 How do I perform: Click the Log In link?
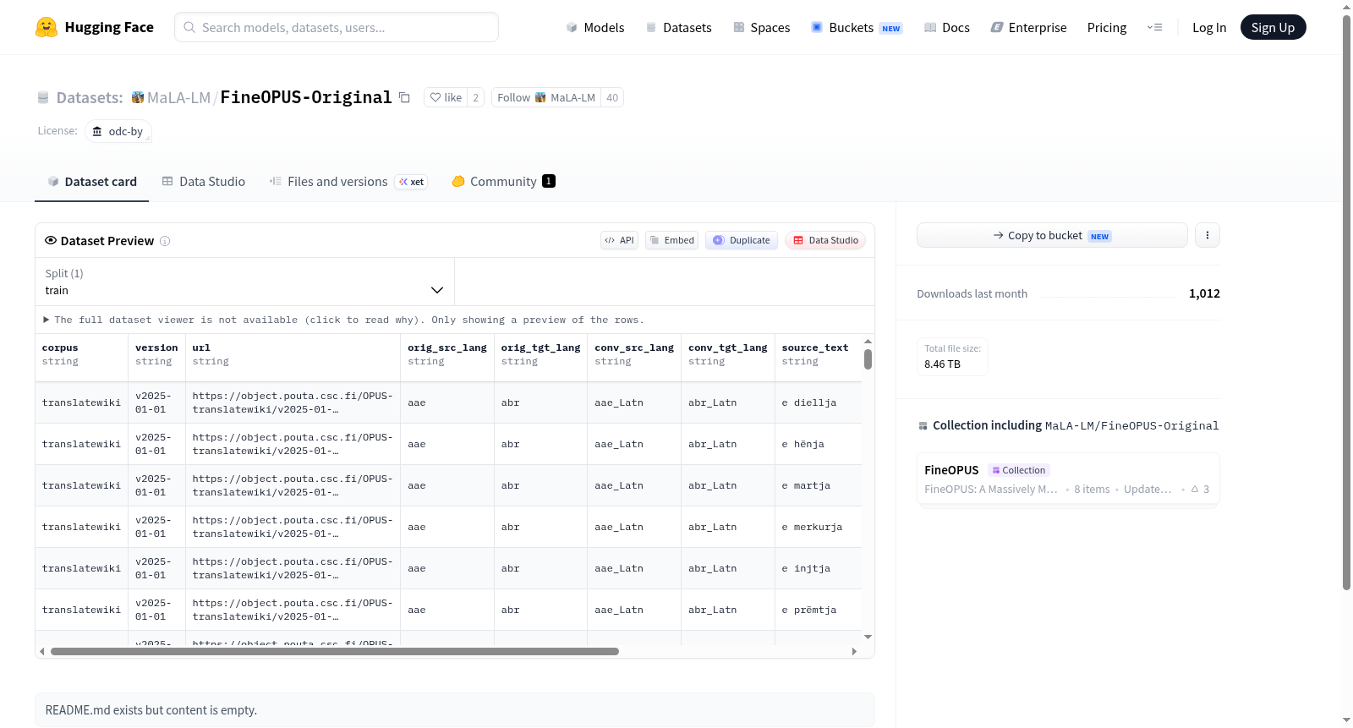tap(1209, 28)
